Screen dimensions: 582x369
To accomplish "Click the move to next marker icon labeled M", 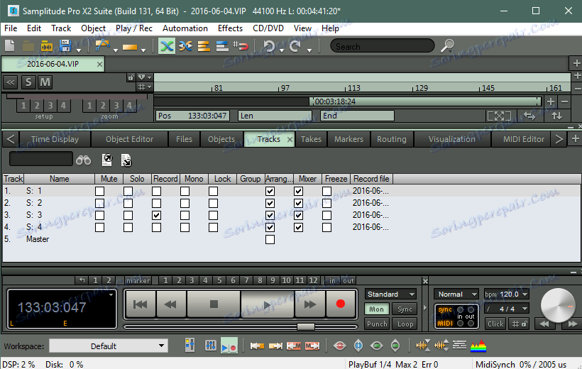I will point(312,346).
